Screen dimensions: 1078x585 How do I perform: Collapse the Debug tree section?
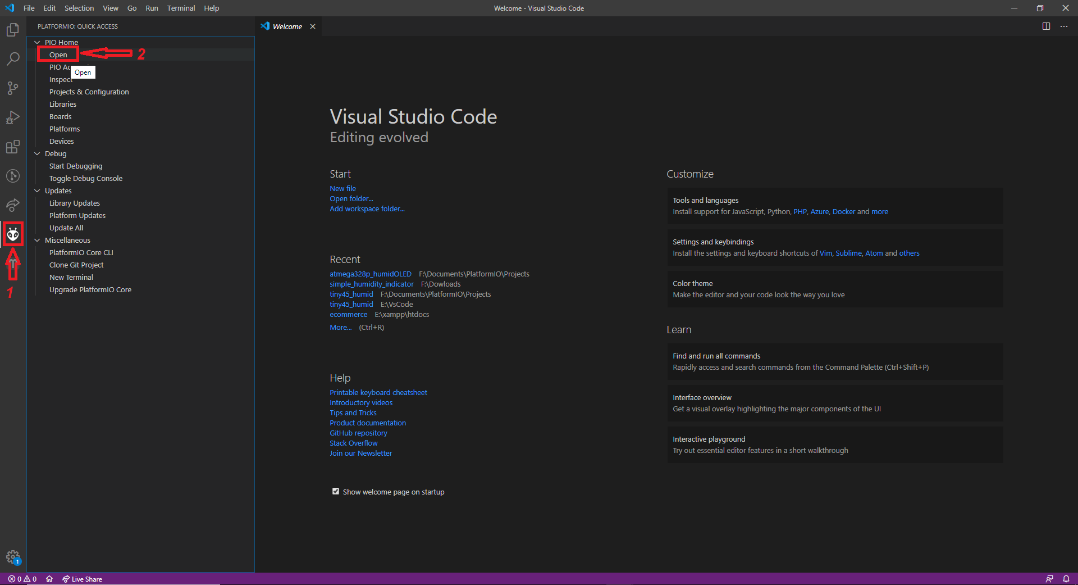[38, 154]
